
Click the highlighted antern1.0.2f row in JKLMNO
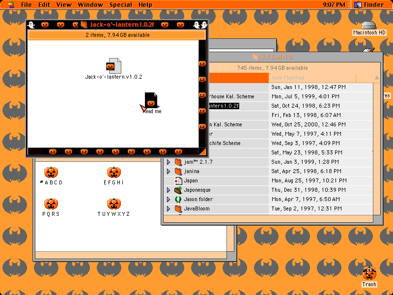pos(224,106)
